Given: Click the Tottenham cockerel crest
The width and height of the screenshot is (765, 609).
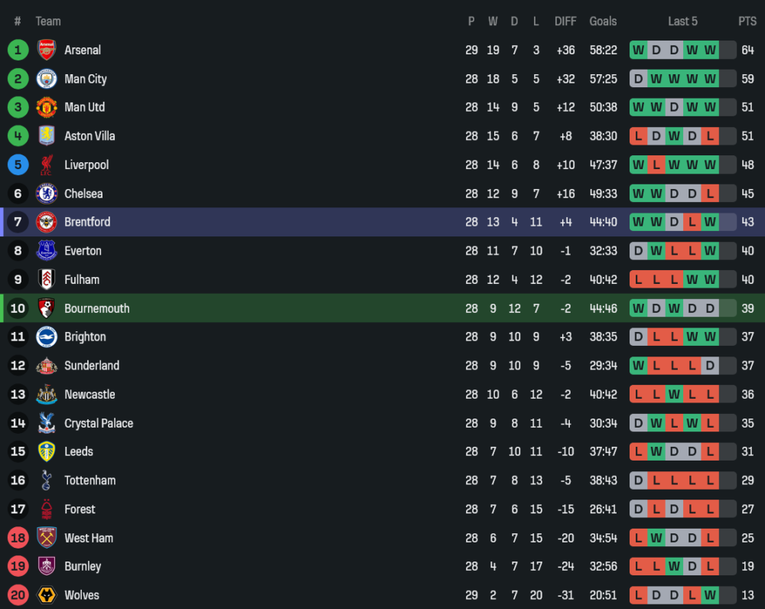Looking at the screenshot, I should 47,481.
